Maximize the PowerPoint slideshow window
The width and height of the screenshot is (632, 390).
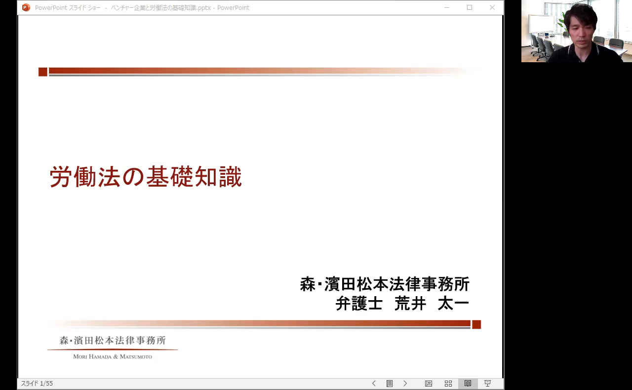click(x=470, y=7)
